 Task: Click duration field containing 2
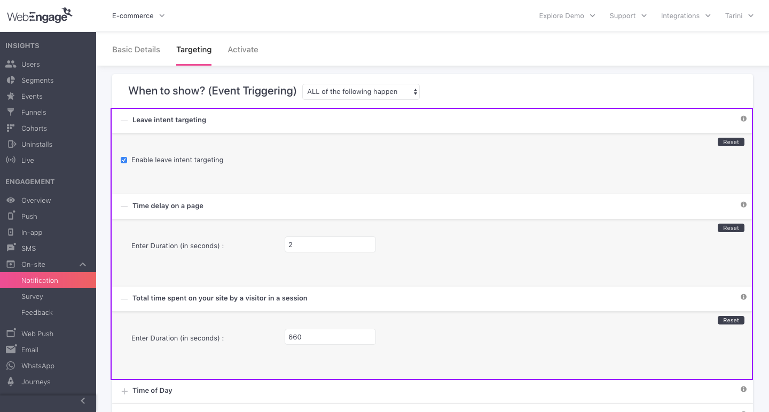pyautogui.click(x=330, y=244)
